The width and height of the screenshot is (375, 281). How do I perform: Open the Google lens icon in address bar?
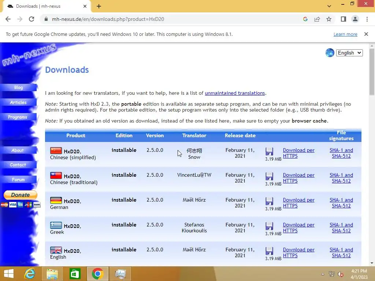[x=305, y=19]
